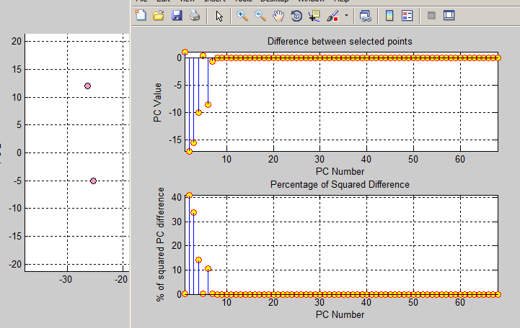Screen dimensions: 520x328
Task: Toggle the Pan hand tool
Action: [x=278, y=15]
